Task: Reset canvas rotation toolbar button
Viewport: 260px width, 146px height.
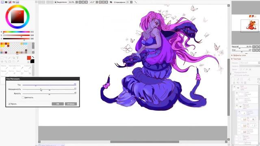Action: click(x=106, y=2)
